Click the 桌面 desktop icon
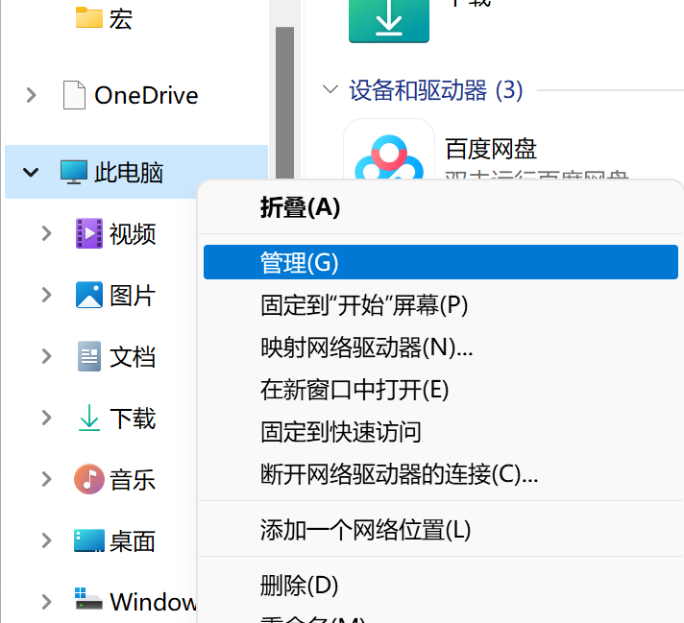The height and width of the screenshot is (623, 684). click(x=89, y=540)
